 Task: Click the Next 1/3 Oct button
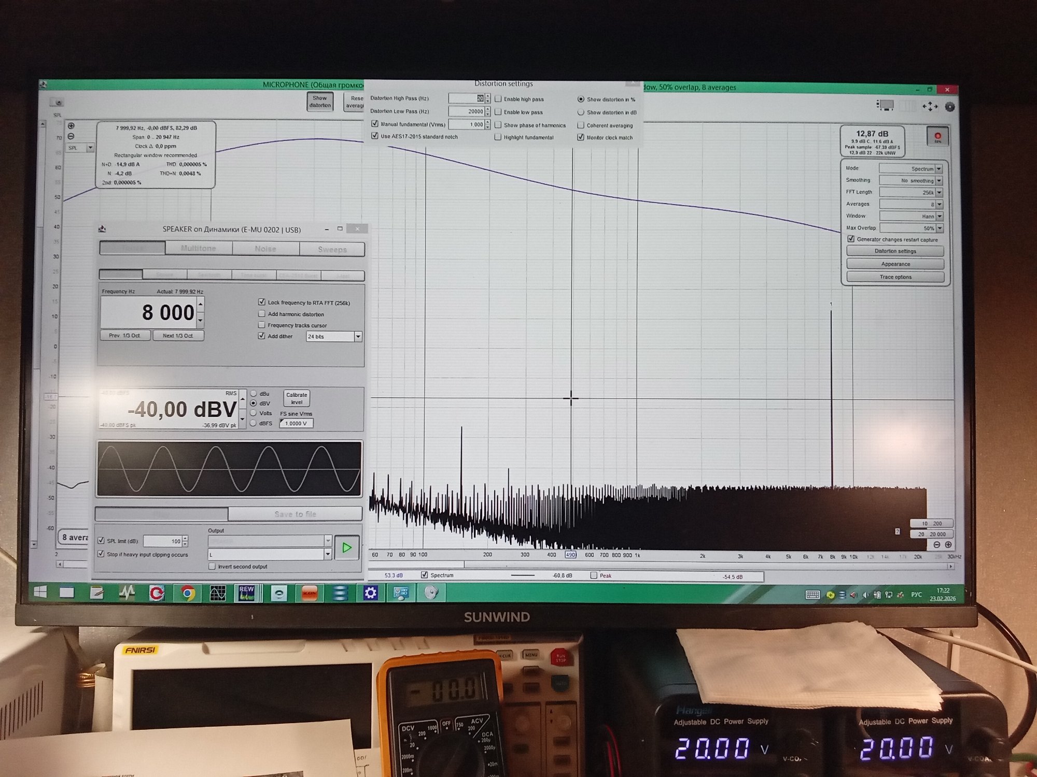[178, 336]
